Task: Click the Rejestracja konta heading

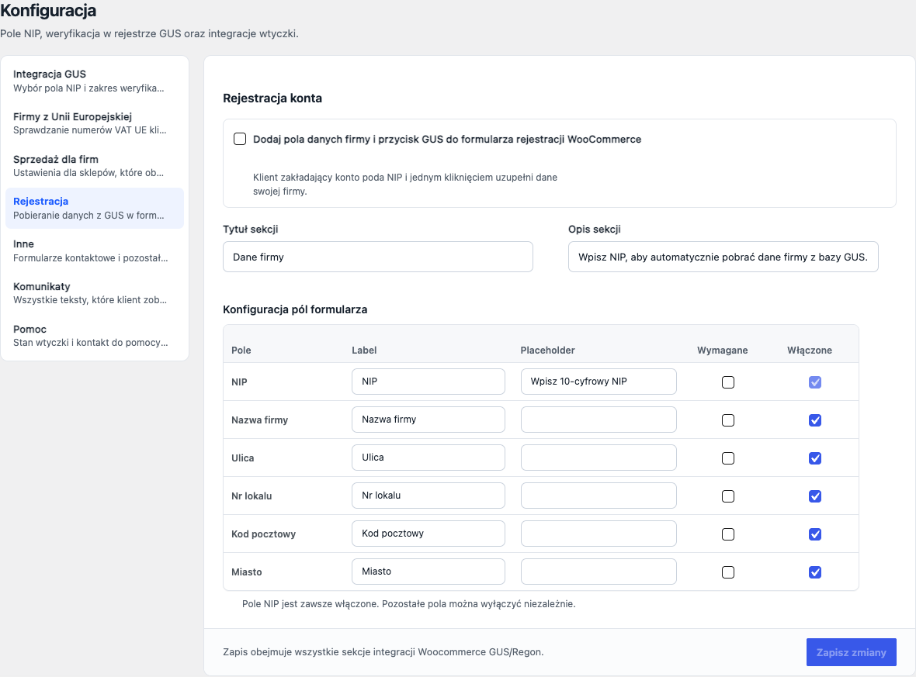Action: click(x=272, y=98)
